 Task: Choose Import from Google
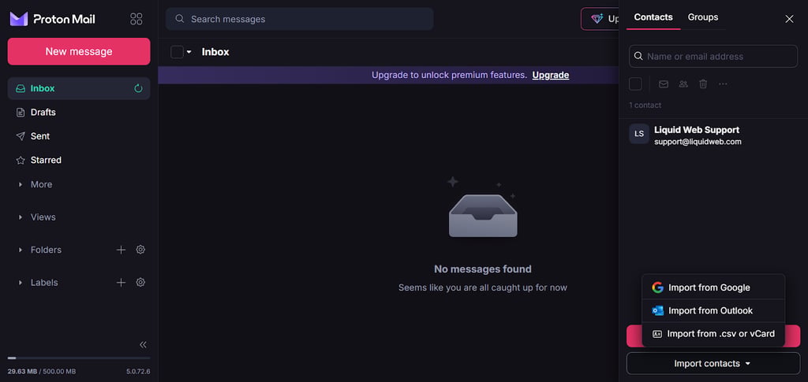click(713, 287)
